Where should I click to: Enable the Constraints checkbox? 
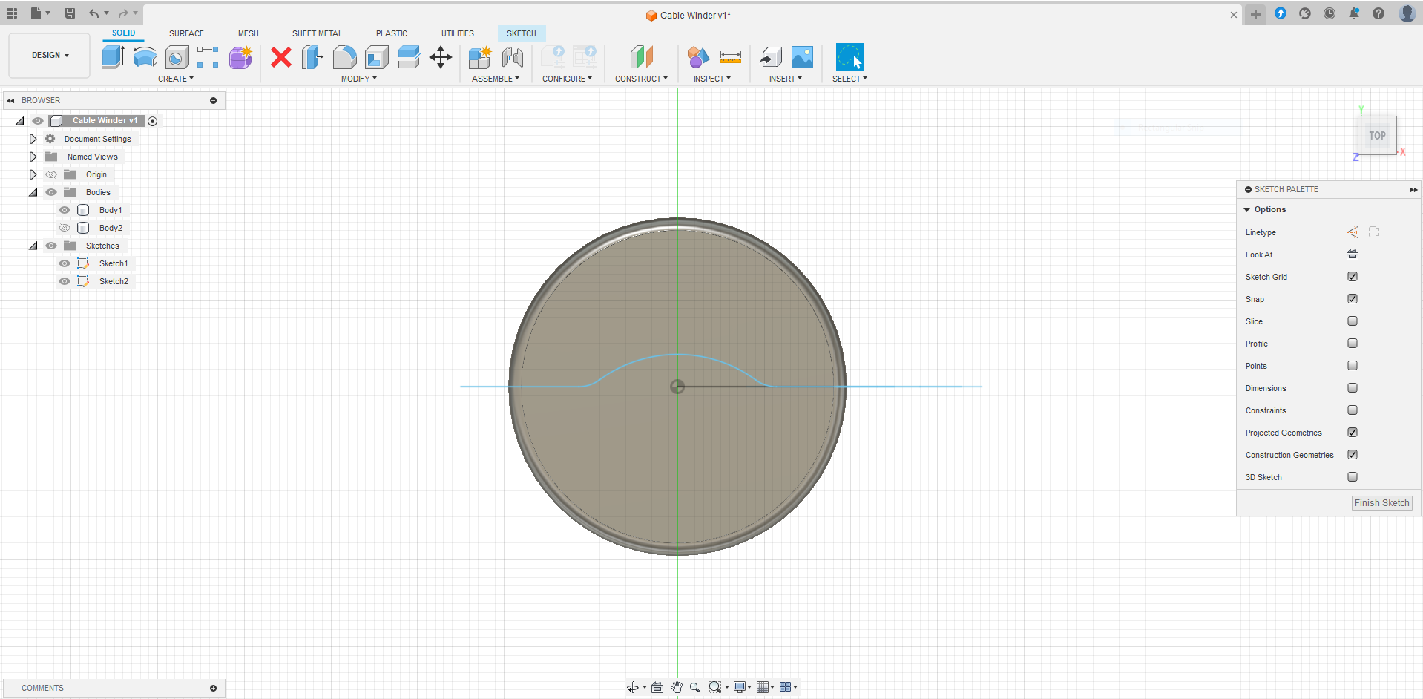click(x=1353, y=410)
